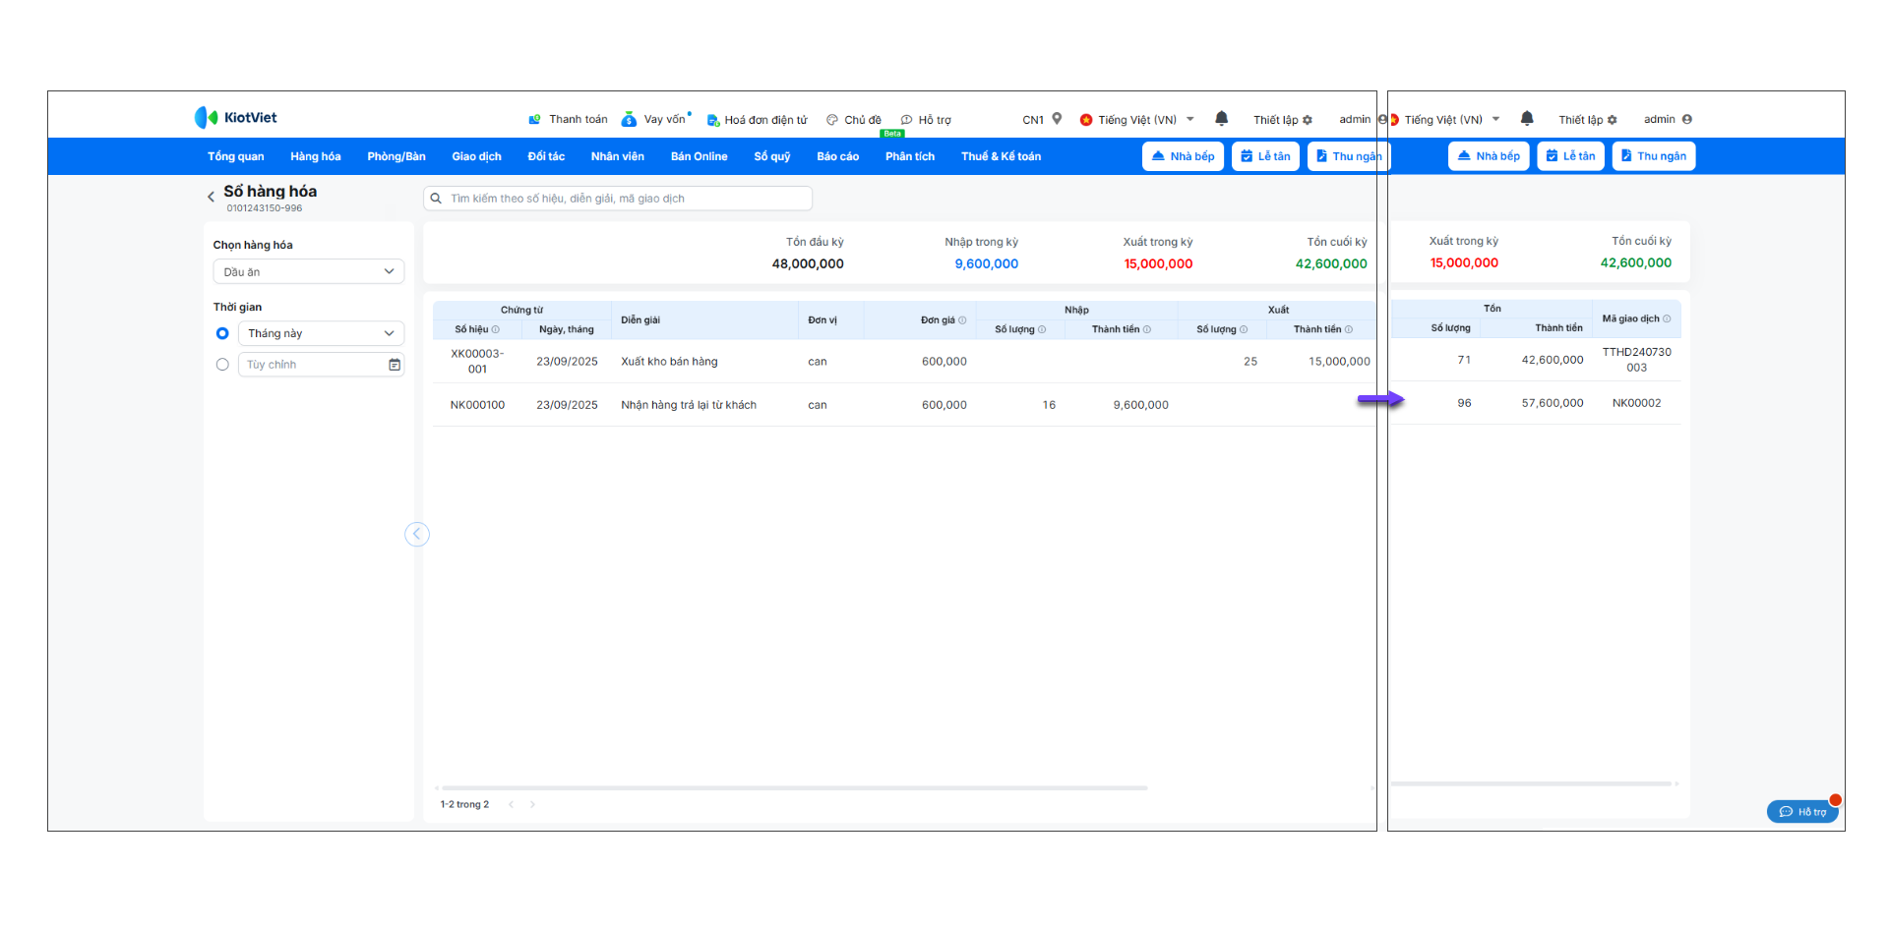Collapse the filter sidebar with circular arrow
This screenshot has height=926, width=1889.
tap(417, 534)
